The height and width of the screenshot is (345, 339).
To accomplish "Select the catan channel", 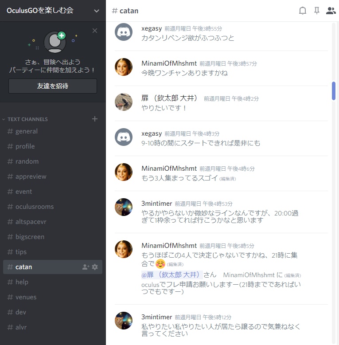I will [x=53, y=267].
